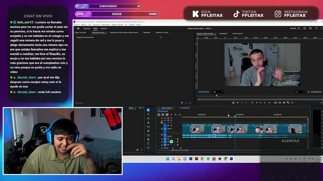Solo track A4
The width and height of the screenshot is (323, 181).
coord(174,145)
